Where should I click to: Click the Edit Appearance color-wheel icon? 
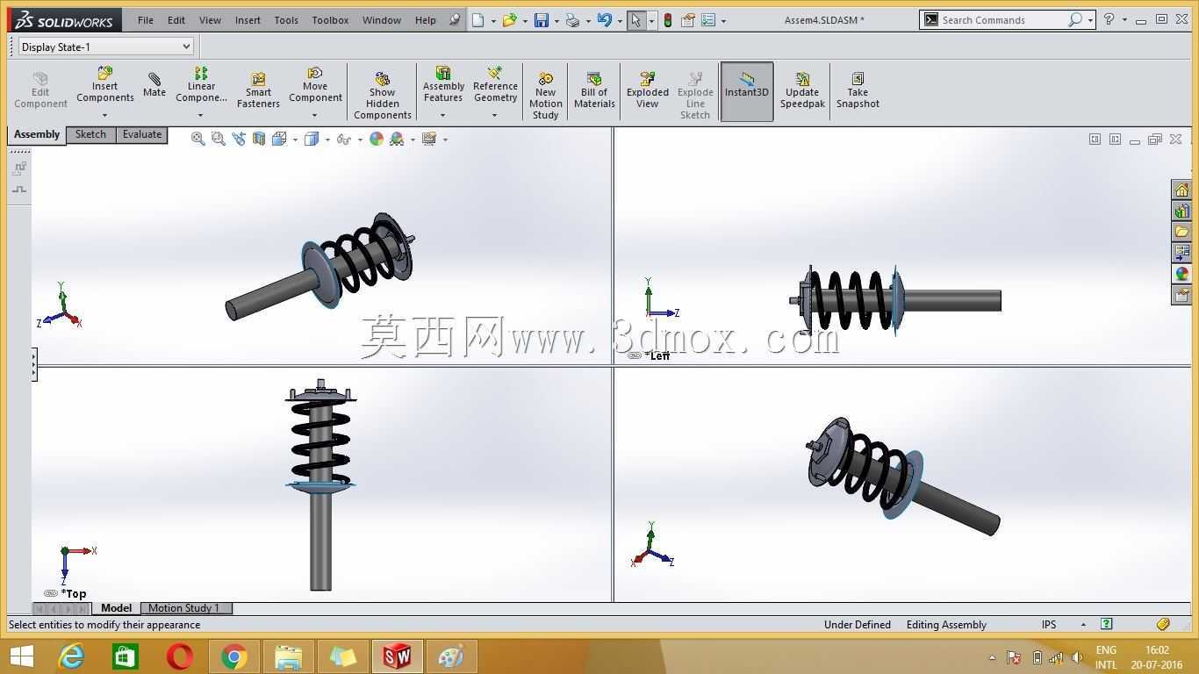pos(377,139)
